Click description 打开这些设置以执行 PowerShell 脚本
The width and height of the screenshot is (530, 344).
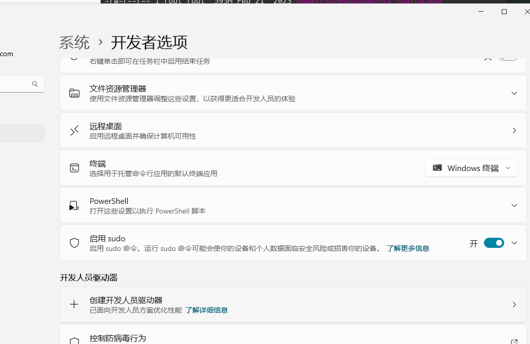[147, 211]
